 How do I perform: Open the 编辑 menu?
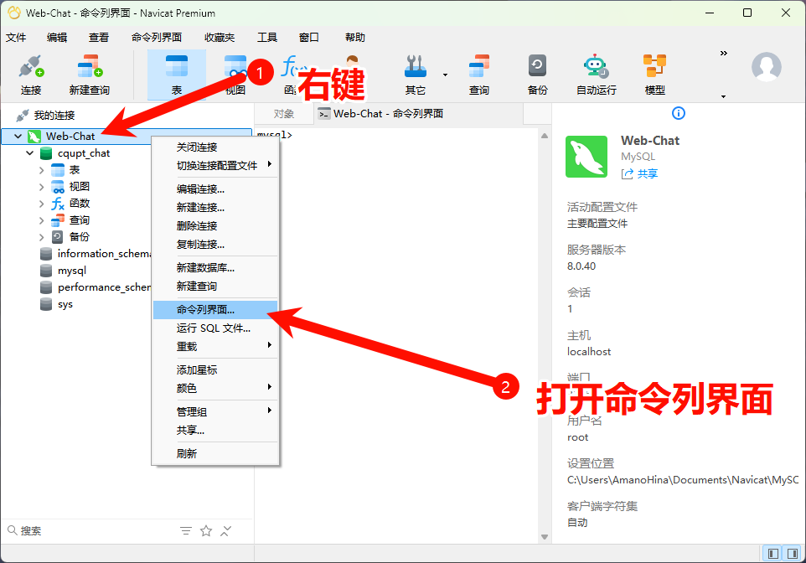(57, 37)
